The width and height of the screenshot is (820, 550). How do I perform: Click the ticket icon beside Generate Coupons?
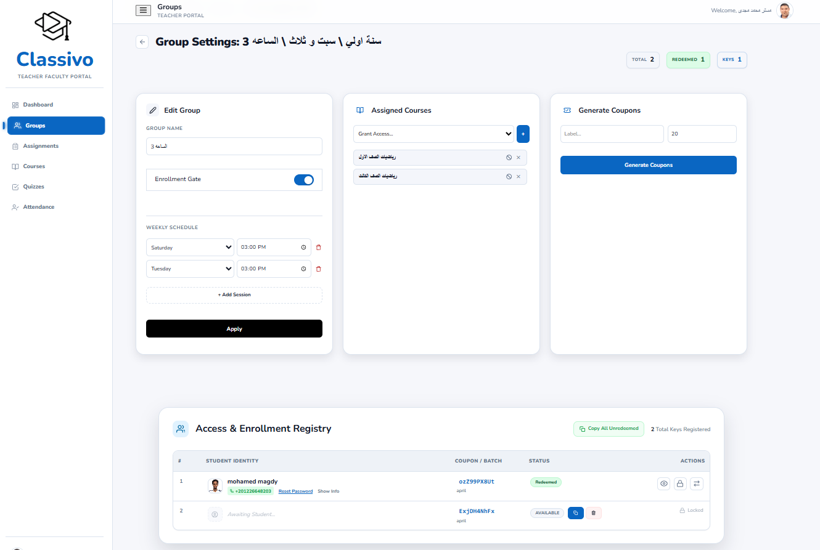pos(567,110)
